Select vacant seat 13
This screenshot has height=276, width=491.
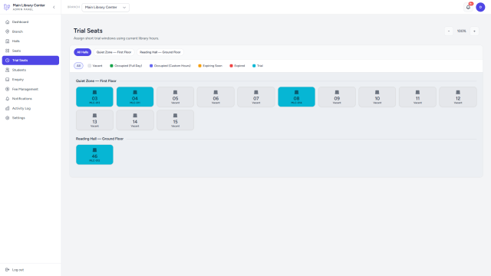click(x=94, y=120)
